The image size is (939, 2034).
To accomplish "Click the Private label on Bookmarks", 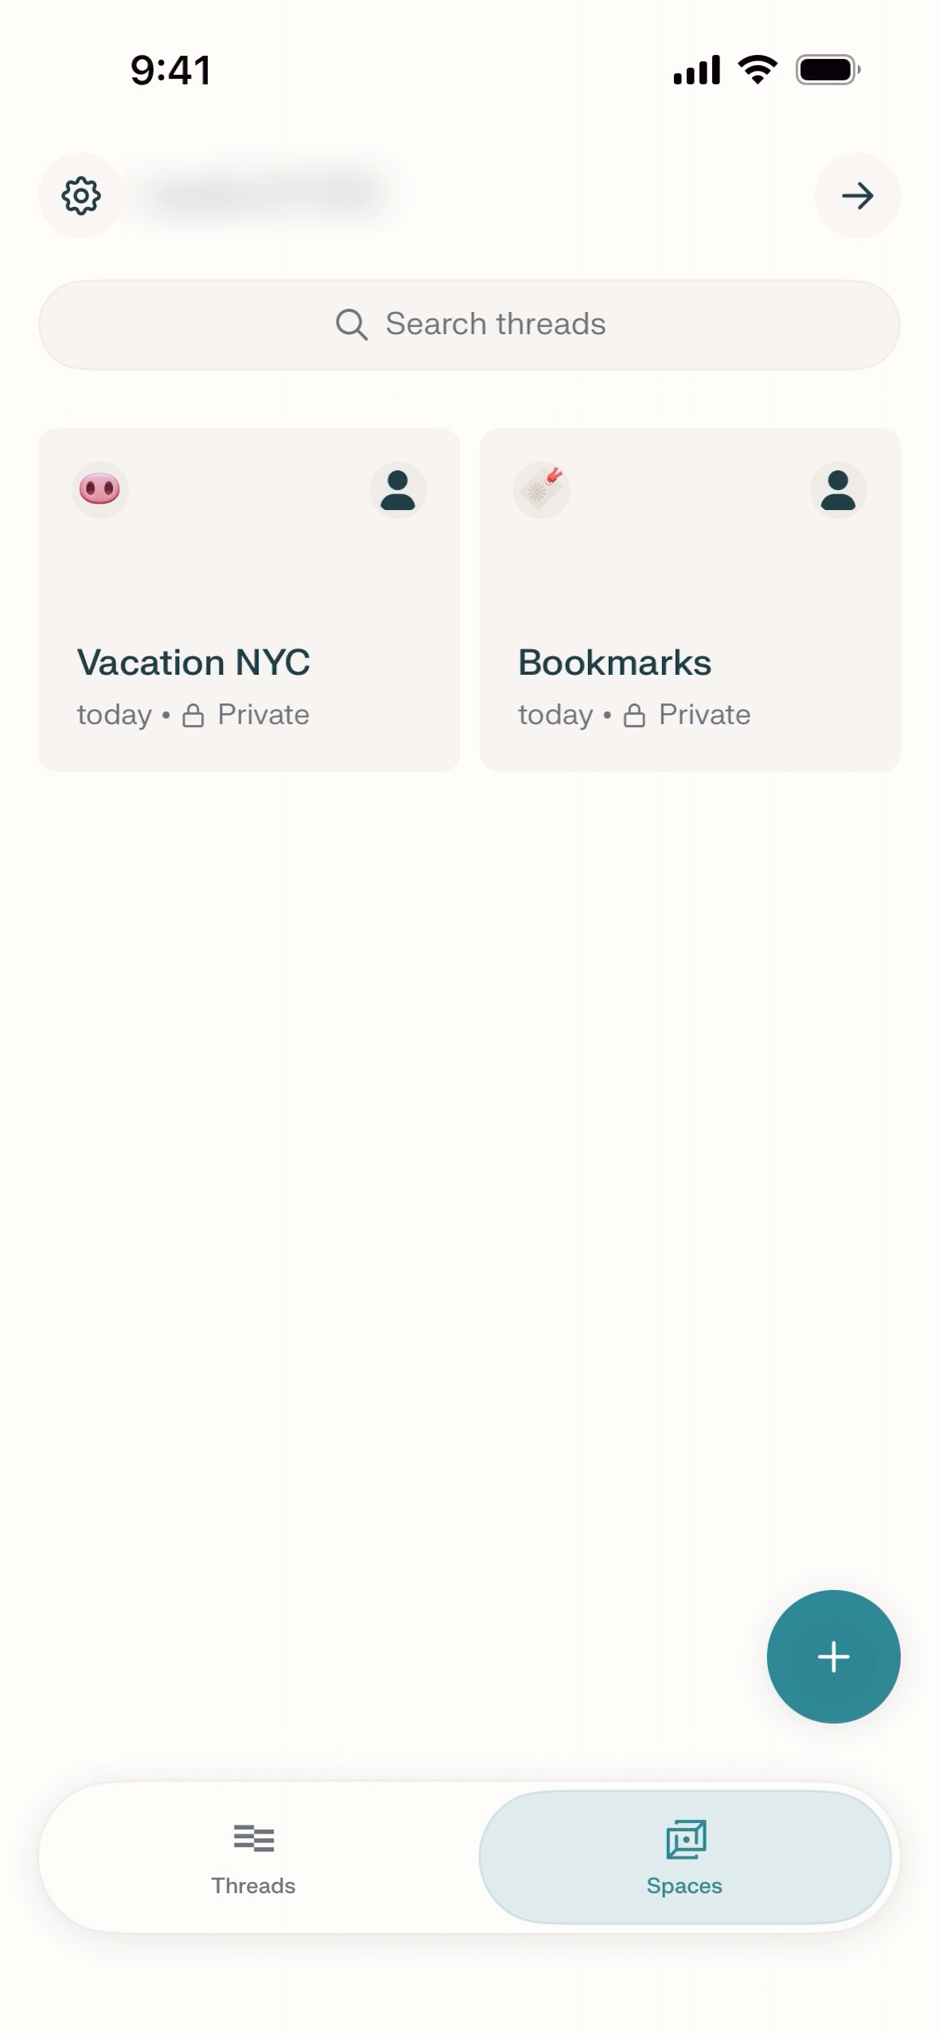I will (x=704, y=715).
